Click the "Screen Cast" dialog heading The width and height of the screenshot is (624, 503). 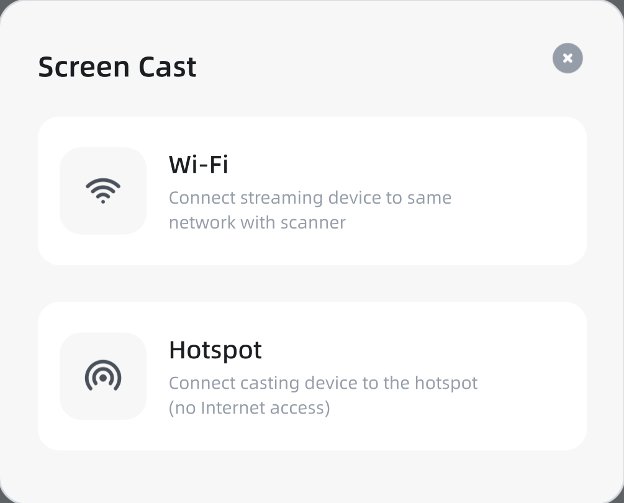click(117, 67)
